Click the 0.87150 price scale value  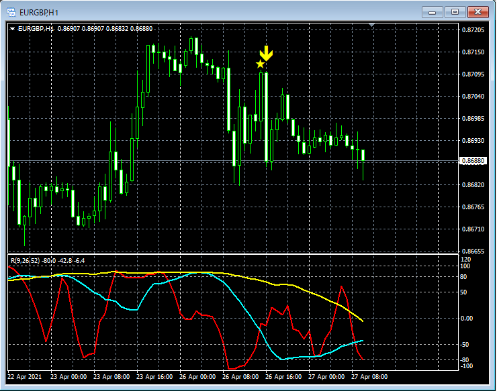point(473,52)
